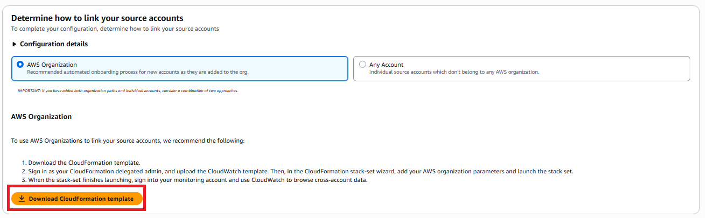The image size is (708, 218).
Task: Click the 'AWS Organization' section heading text
Action: click(x=41, y=116)
